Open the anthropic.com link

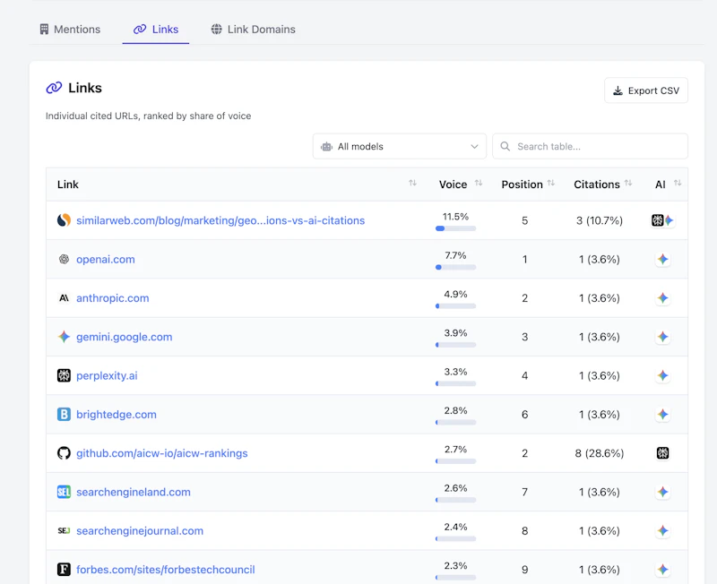point(113,298)
